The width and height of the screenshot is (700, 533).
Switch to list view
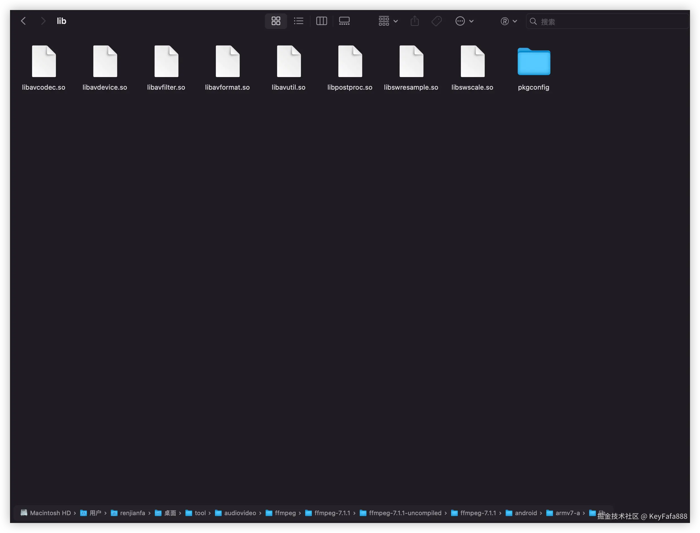click(298, 21)
